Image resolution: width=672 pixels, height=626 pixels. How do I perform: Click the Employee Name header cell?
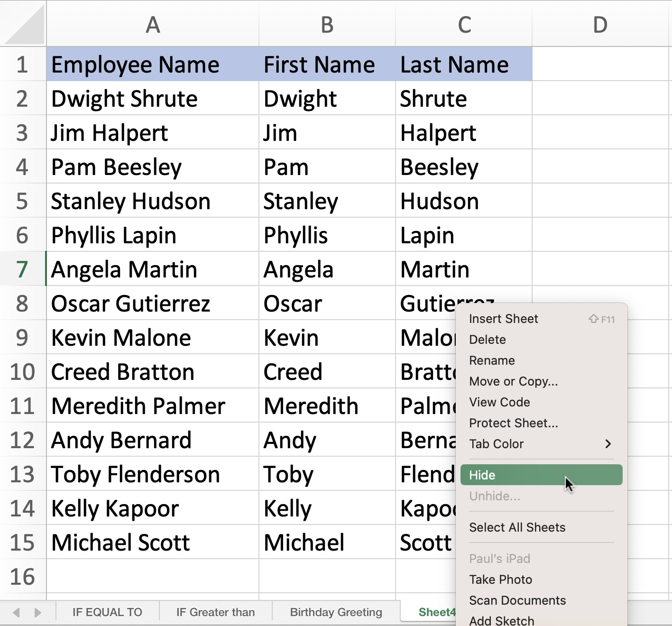[x=153, y=64]
